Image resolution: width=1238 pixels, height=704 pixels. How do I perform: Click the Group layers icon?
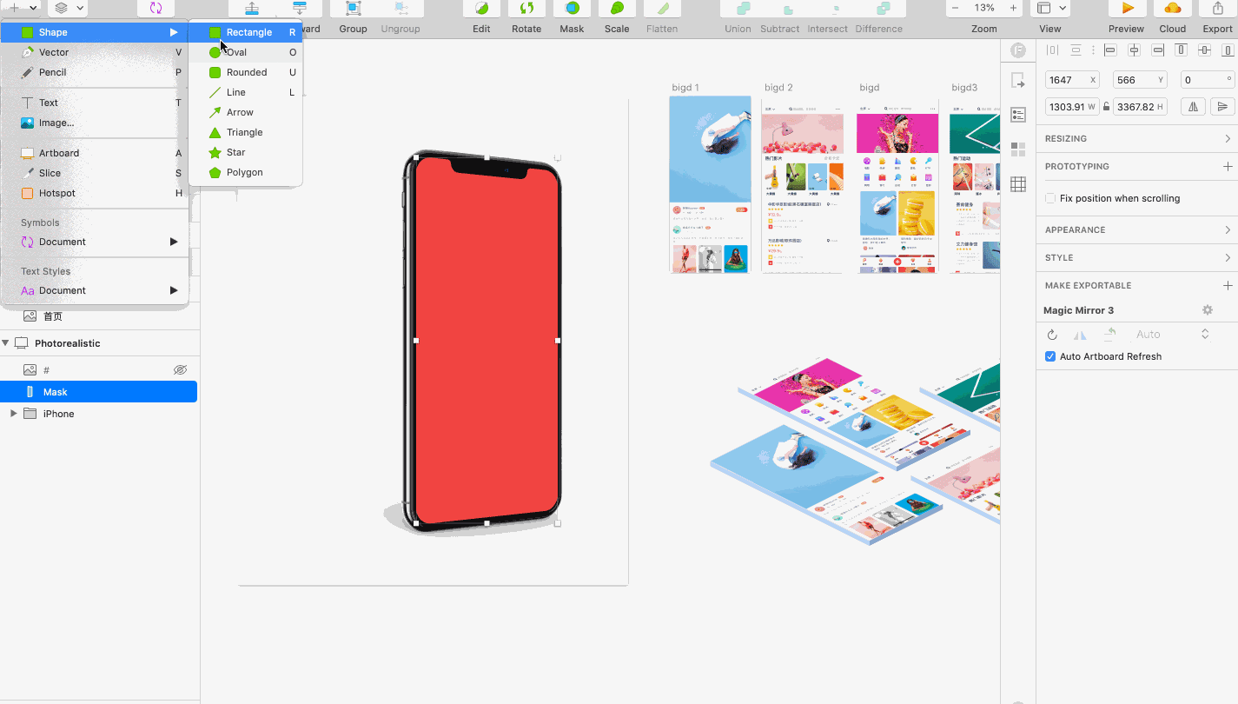353,9
